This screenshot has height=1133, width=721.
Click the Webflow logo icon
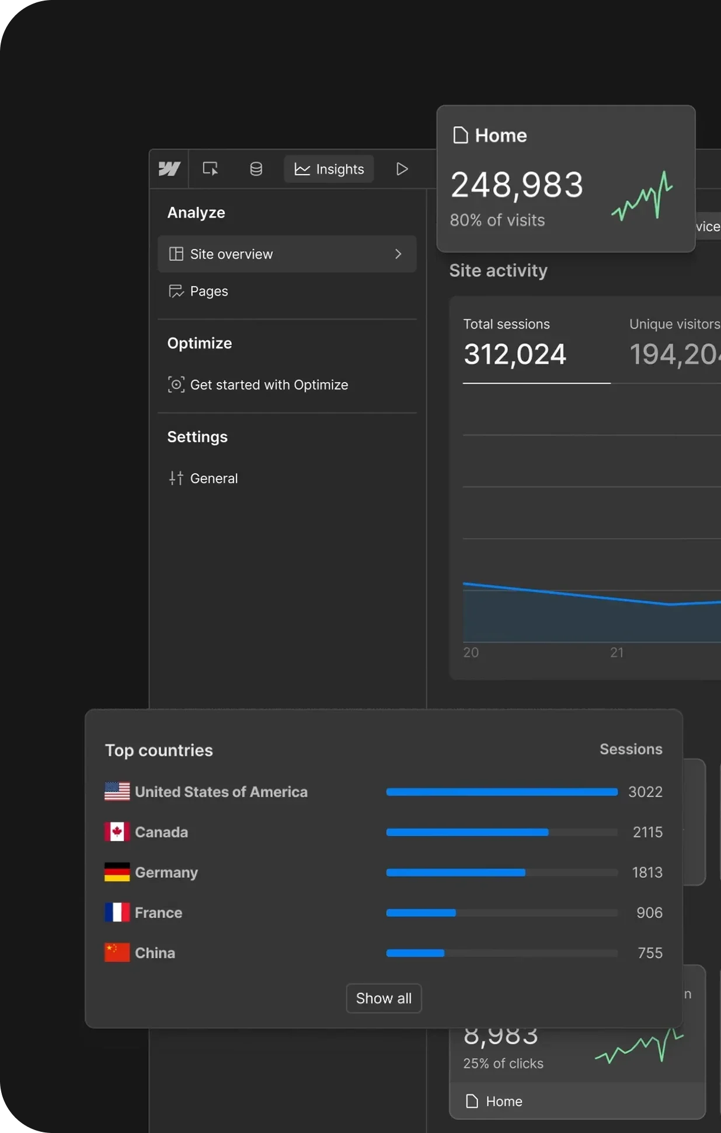pyautogui.click(x=169, y=169)
